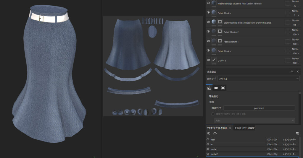Open the 表示モード マテリアル dropdown
This screenshot has width=303, height=158.
tap(258, 79)
